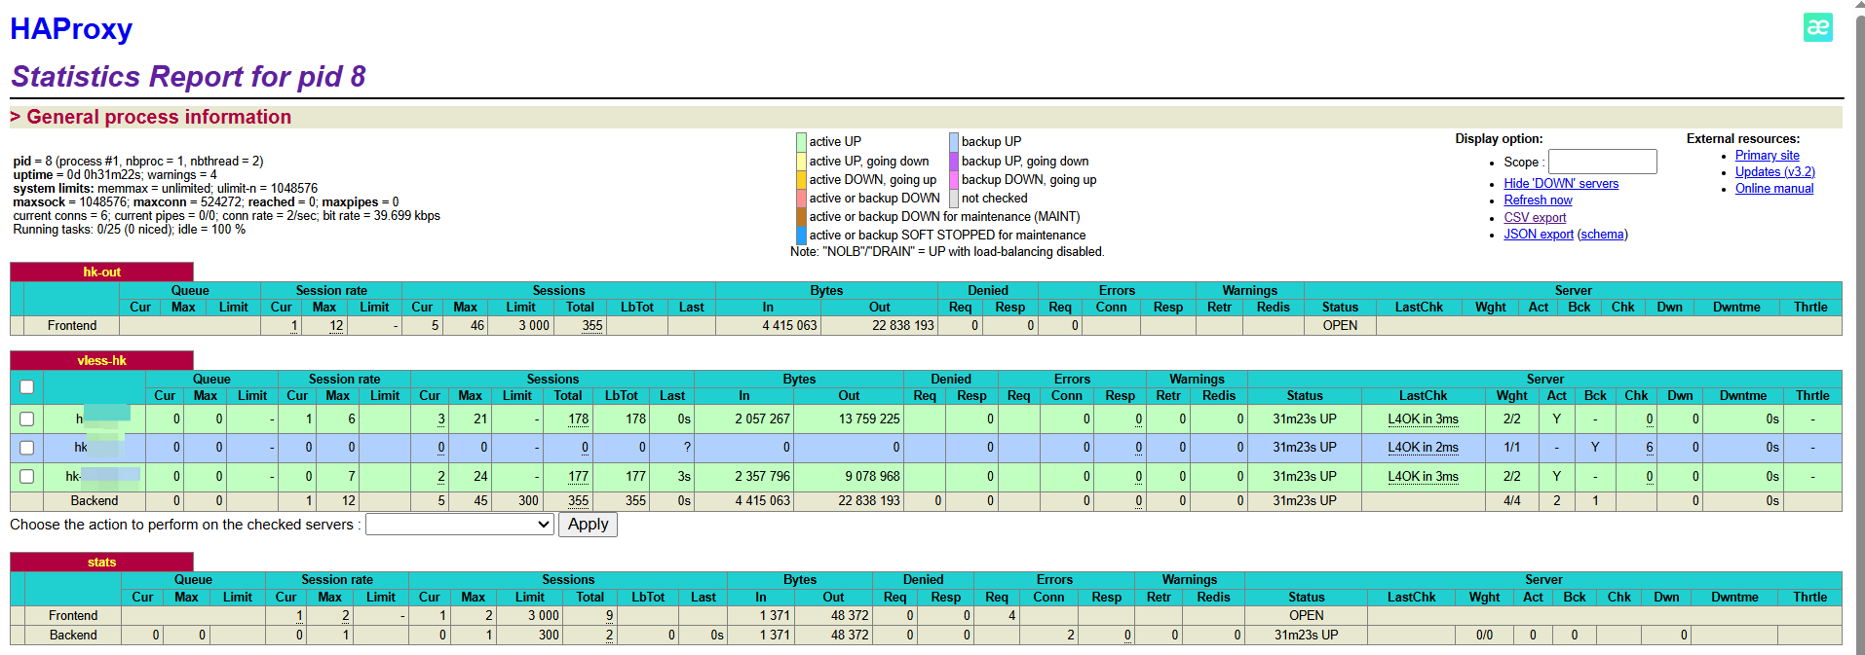Select the blue backup server row checkbox
This screenshot has width=1865, height=655.
point(27,448)
